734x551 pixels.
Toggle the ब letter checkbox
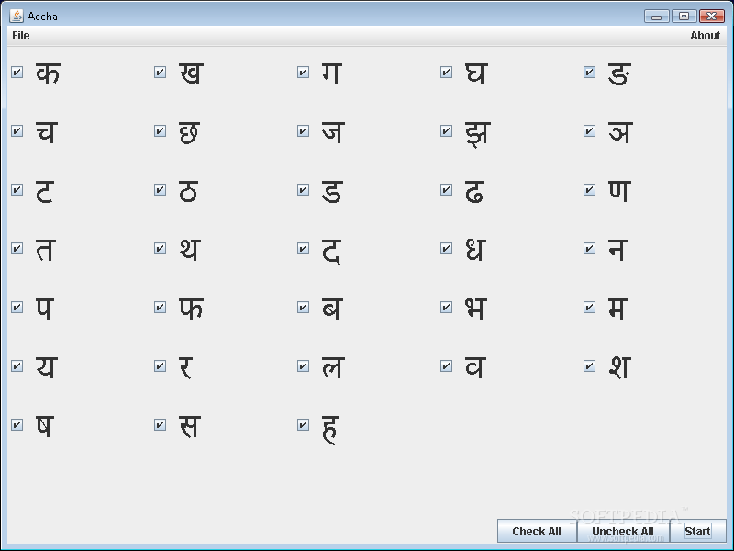point(304,308)
